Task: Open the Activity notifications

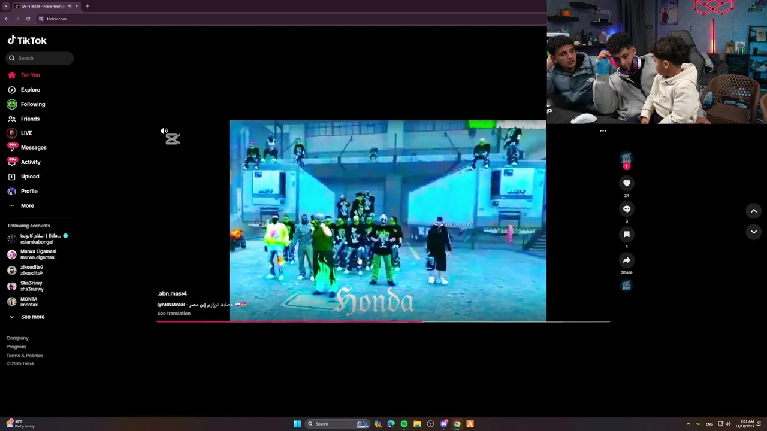Action: 24,162
